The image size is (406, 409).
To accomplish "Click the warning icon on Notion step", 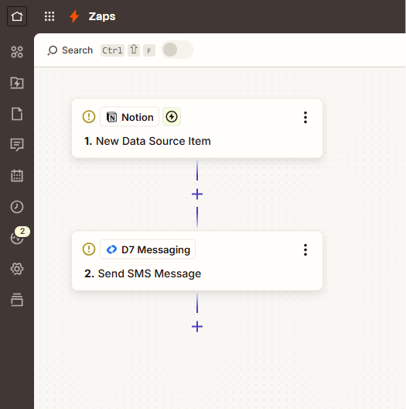I will [89, 117].
